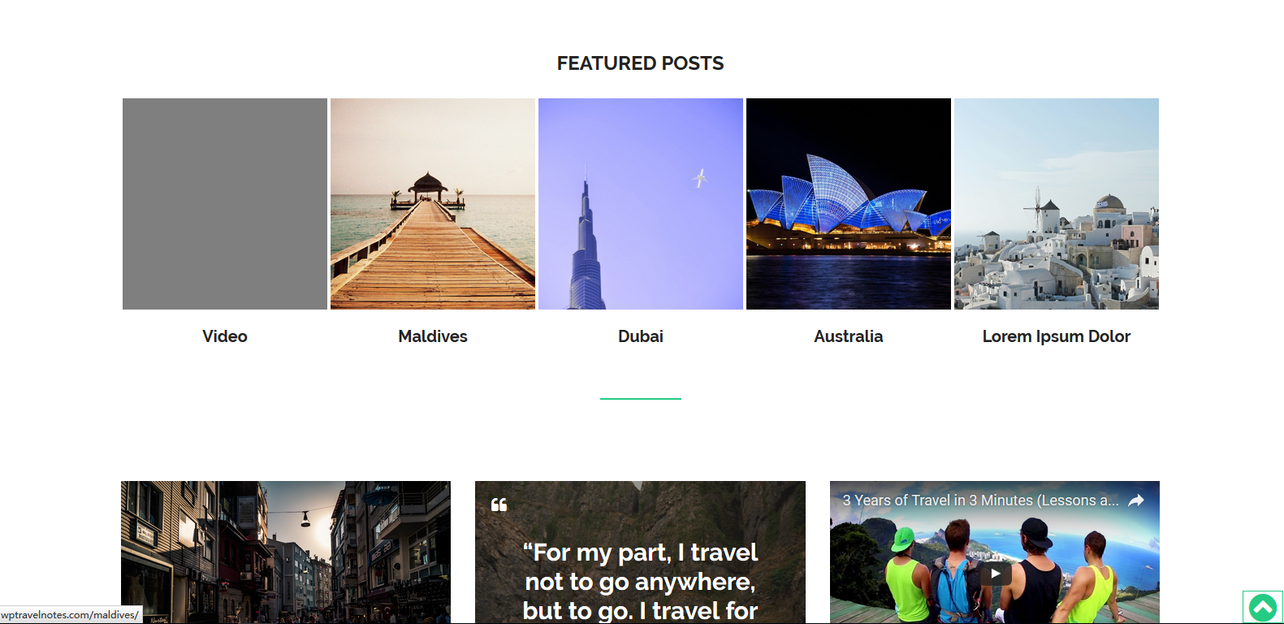Play the embedded YouTube video
1284x624 pixels.
click(995, 574)
